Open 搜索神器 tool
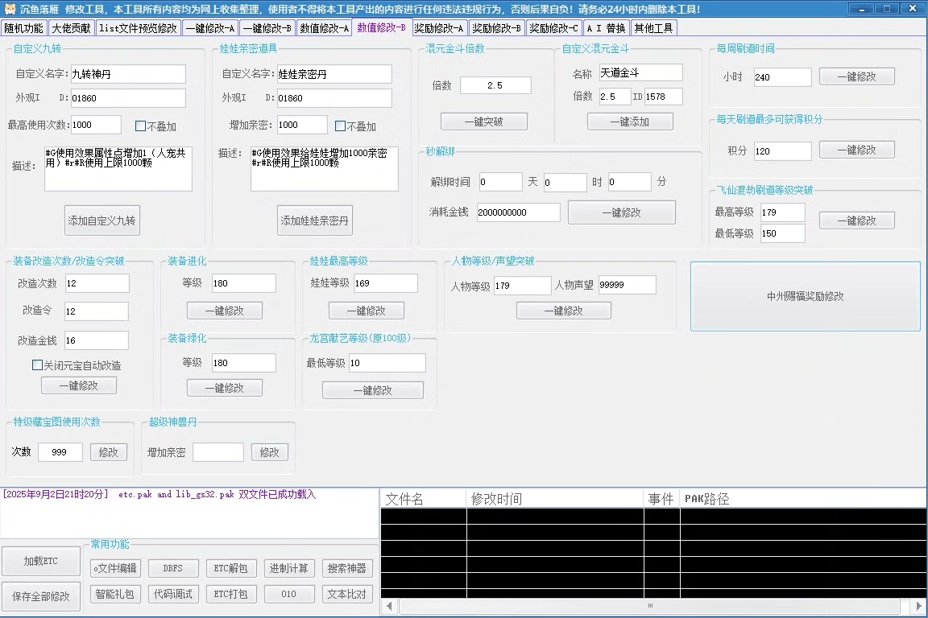This screenshot has height=618, width=928. [347, 568]
